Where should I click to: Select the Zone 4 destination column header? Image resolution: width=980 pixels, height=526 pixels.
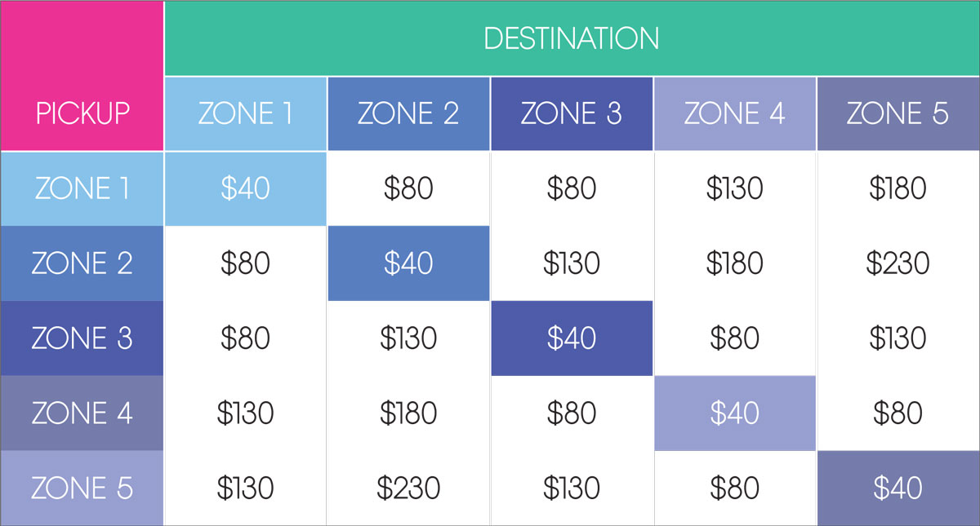[735, 114]
